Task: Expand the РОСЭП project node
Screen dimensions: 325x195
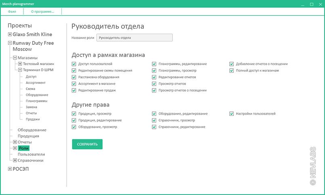Action: pyautogui.click(x=10, y=169)
